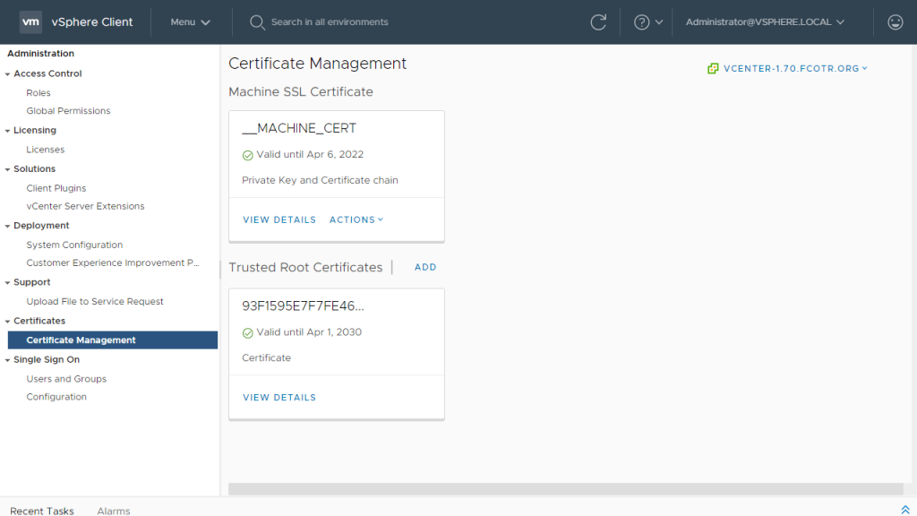The width and height of the screenshot is (917, 516).
Task: Switch to the Alarms tab
Action: tap(114, 511)
